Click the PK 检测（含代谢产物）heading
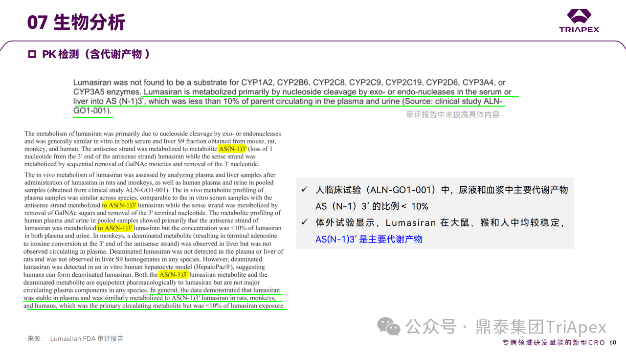 (95, 54)
